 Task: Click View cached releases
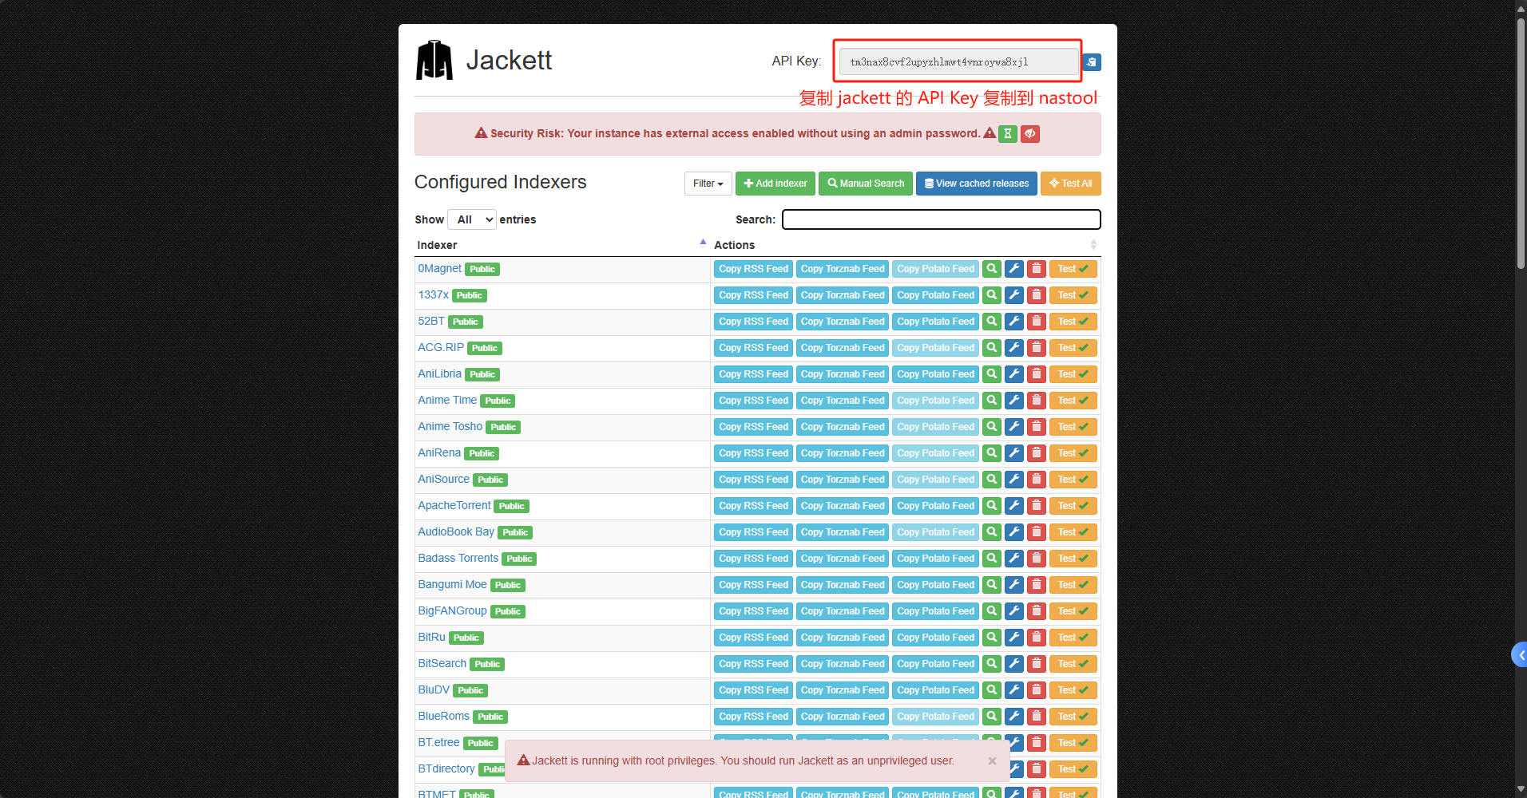point(976,184)
